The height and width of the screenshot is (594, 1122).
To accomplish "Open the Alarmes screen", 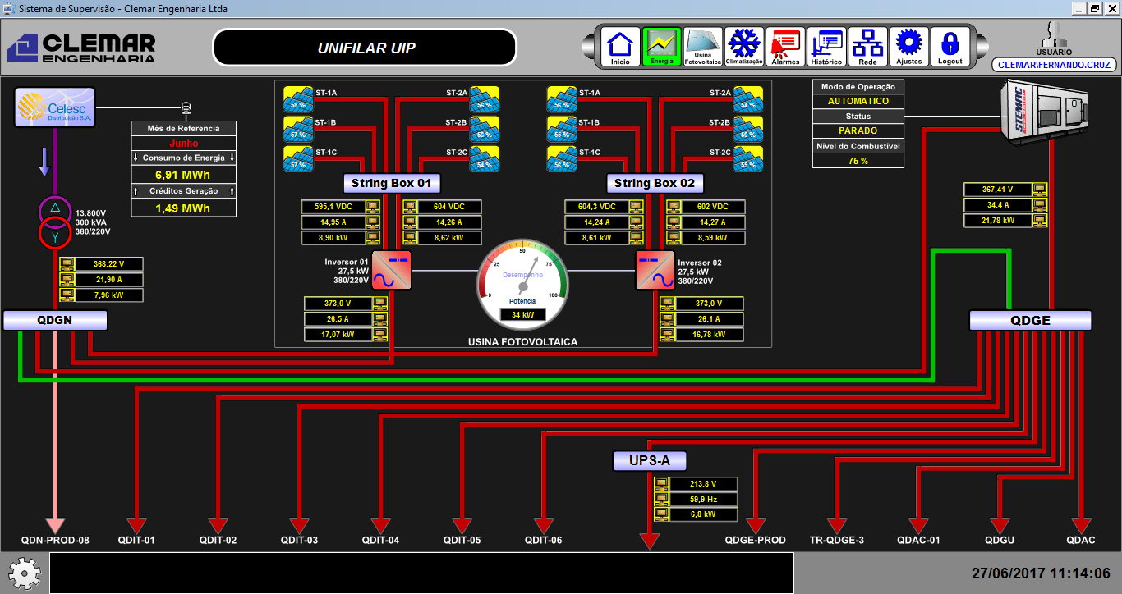I will click(x=785, y=47).
